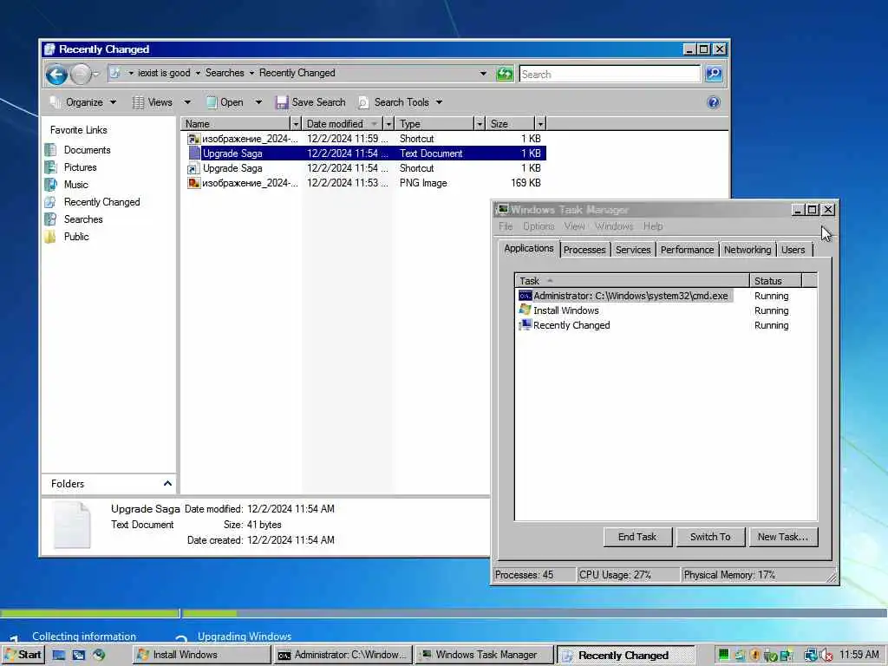Select the Text Document type cell
This screenshot has height=666, width=888.
tap(431, 153)
